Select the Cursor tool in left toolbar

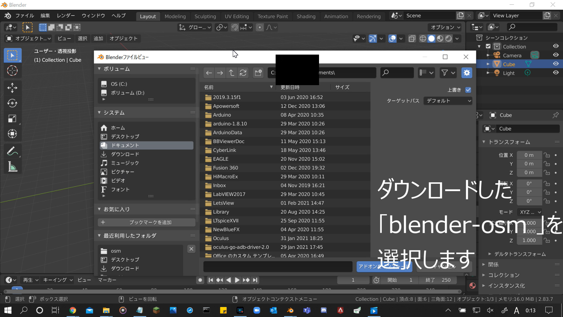tap(12, 71)
